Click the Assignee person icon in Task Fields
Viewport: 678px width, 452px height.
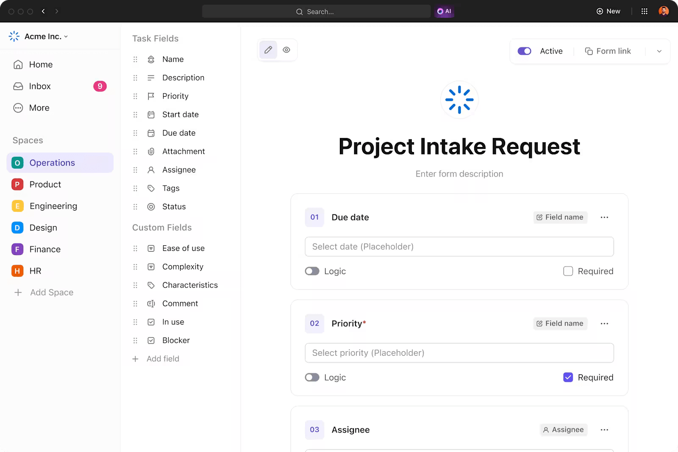click(x=151, y=169)
